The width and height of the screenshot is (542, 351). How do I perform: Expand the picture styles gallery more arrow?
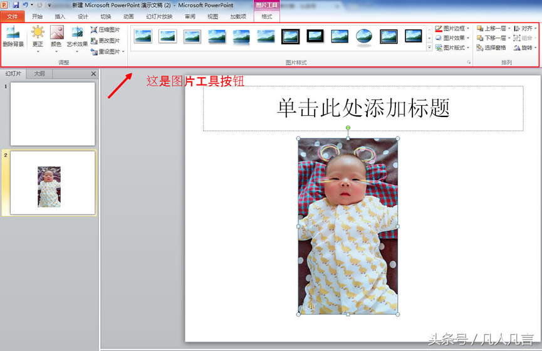[x=429, y=48]
